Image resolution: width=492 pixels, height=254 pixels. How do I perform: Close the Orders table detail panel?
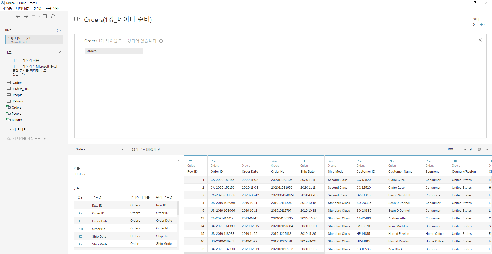[x=480, y=40]
